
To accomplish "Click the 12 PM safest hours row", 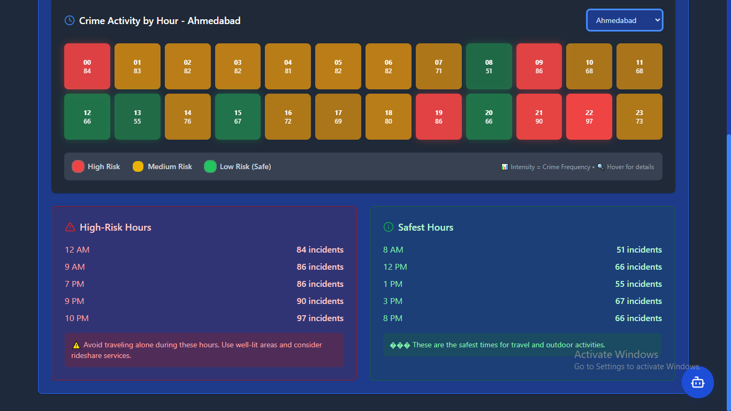I will 522,267.
